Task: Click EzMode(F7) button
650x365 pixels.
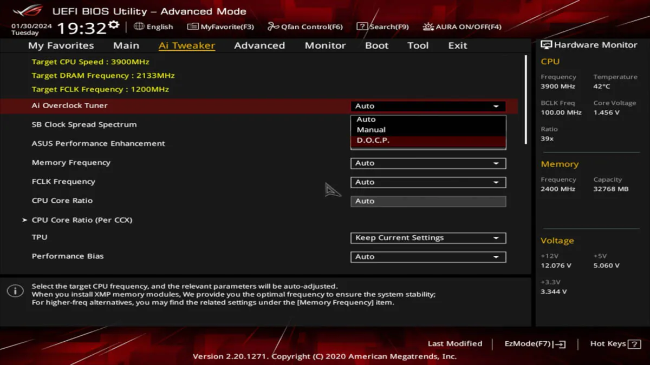Action: point(535,344)
